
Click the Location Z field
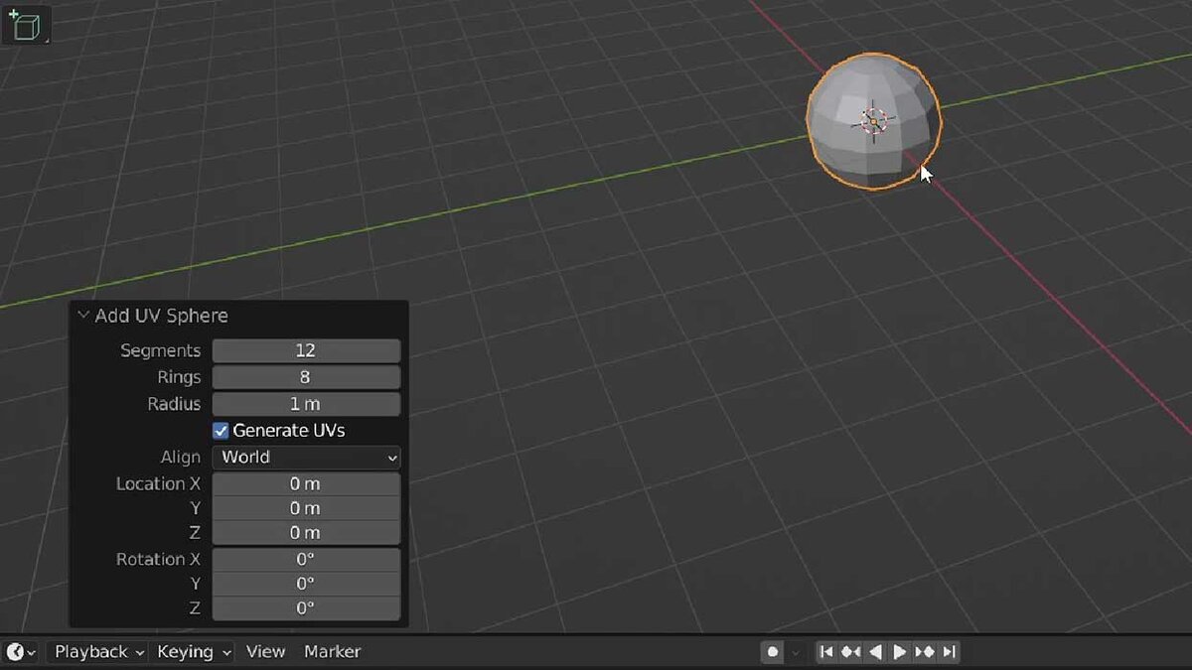point(306,533)
